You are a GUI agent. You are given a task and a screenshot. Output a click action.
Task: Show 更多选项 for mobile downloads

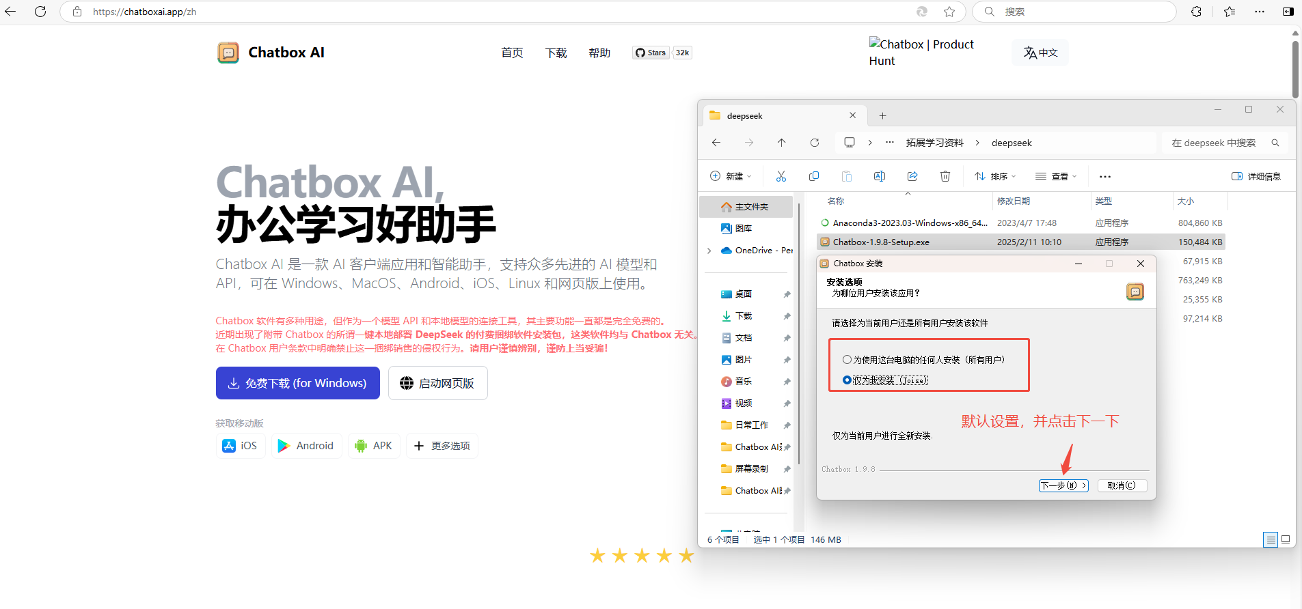pyautogui.click(x=442, y=446)
